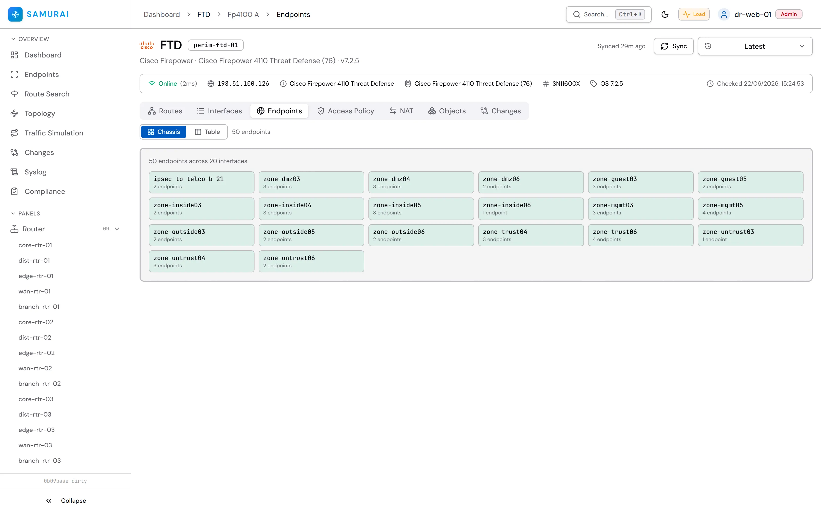This screenshot has height=513, width=821.
Task: Collapse the Router device list chevron
Action: tap(117, 229)
